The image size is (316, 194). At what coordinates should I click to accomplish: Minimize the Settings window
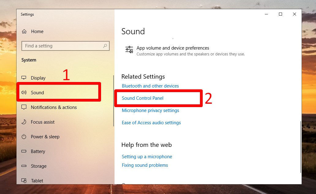pos(266,14)
